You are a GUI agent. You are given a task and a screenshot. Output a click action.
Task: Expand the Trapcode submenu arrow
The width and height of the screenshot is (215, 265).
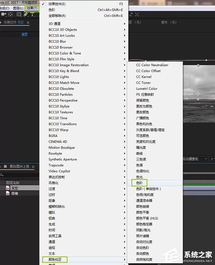[x=124, y=165]
